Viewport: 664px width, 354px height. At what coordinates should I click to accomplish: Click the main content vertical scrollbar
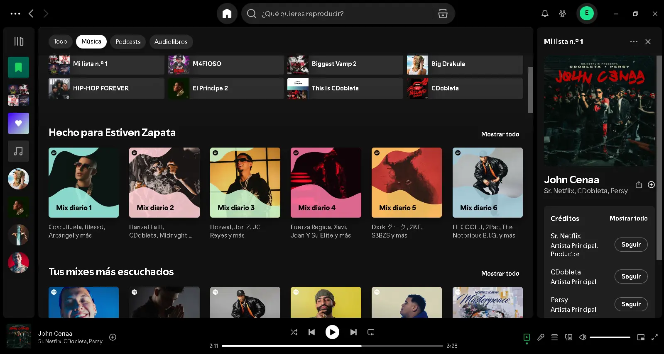click(530, 90)
